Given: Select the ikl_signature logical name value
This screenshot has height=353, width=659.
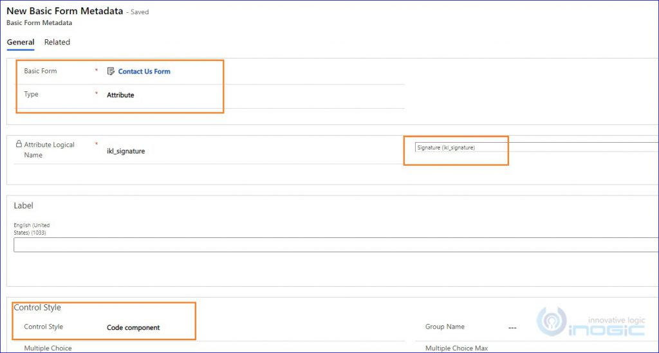Looking at the screenshot, I should pyautogui.click(x=125, y=151).
